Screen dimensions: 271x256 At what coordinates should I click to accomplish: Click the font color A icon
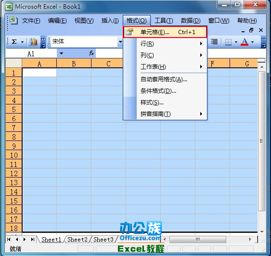point(245,42)
